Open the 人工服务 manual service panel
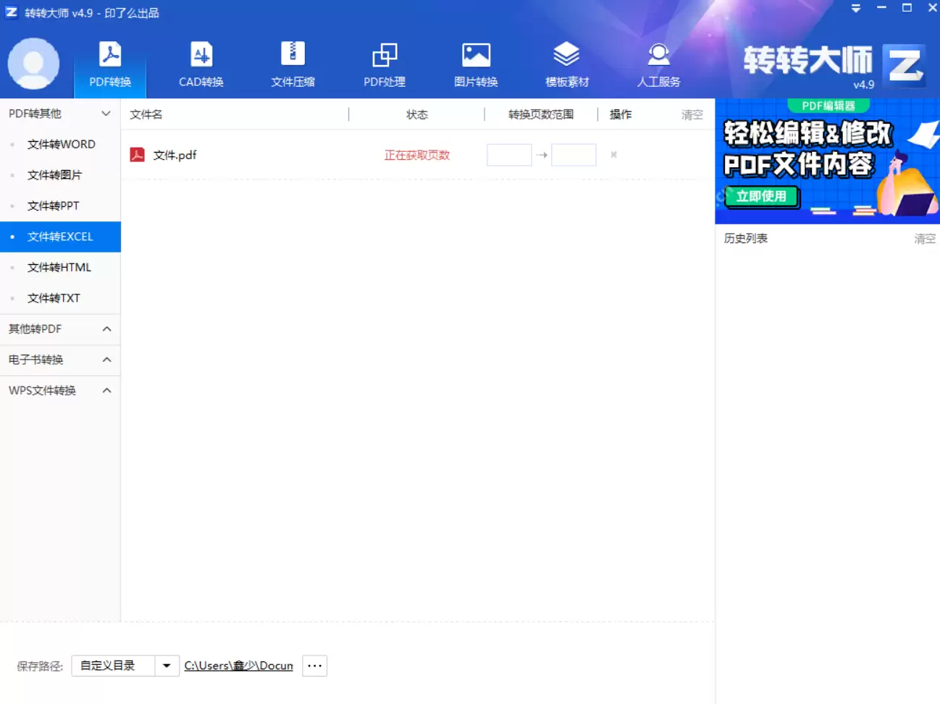Image resolution: width=940 pixels, height=704 pixels. pyautogui.click(x=658, y=64)
